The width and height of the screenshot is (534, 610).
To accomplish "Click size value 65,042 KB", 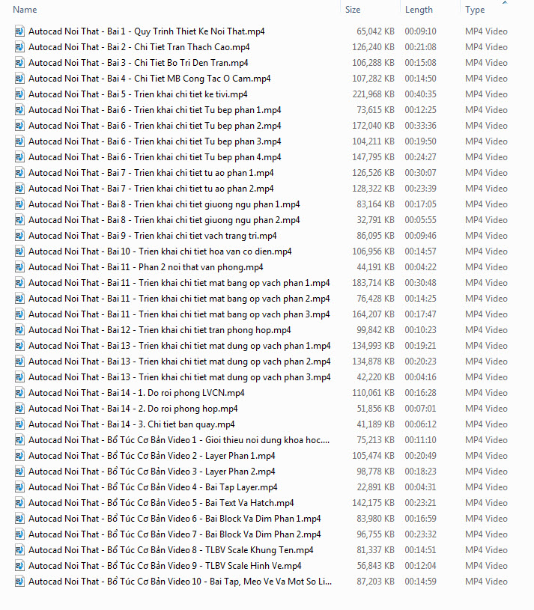I will (375, 31).
